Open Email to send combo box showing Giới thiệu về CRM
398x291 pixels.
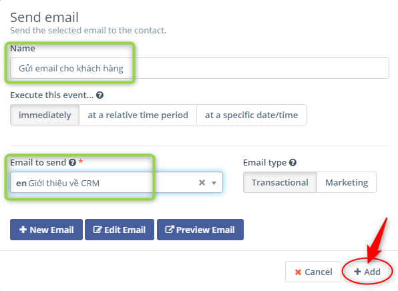(x=116, y=183)
